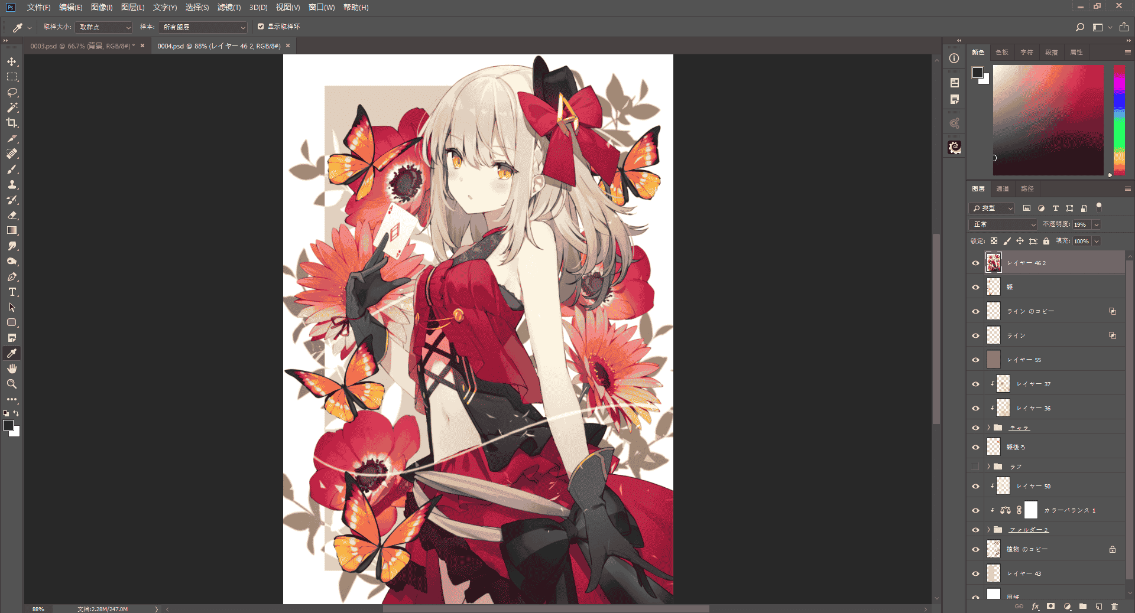The height and width of the screenshot is (613, 1135).
Task: Open the 滤镜(T) menu
Action: tap(229, 7)
